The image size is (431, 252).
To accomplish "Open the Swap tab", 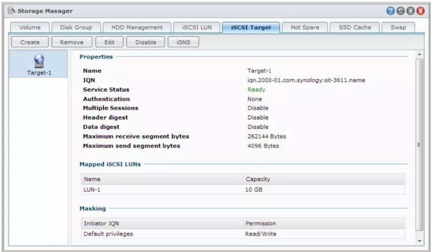I will click(x=398, y=27).
